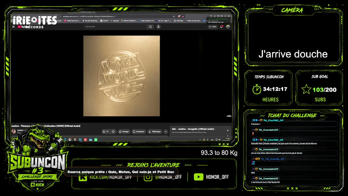The width and height of the screenshot is (348, 196).
Task: Click the browser address bar URL
Action: (89, 16)
